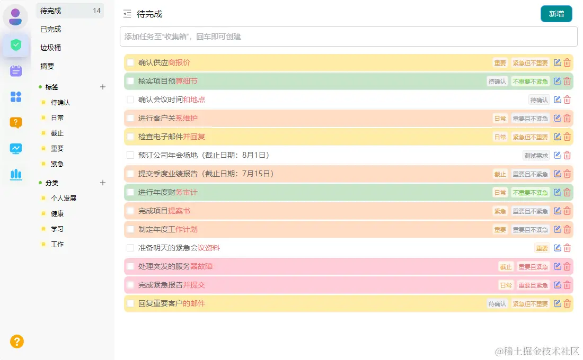Viewport: 583px width, 360px height.
Task: Open the blue four-square apps icon
Action: (x=16, y=97)
